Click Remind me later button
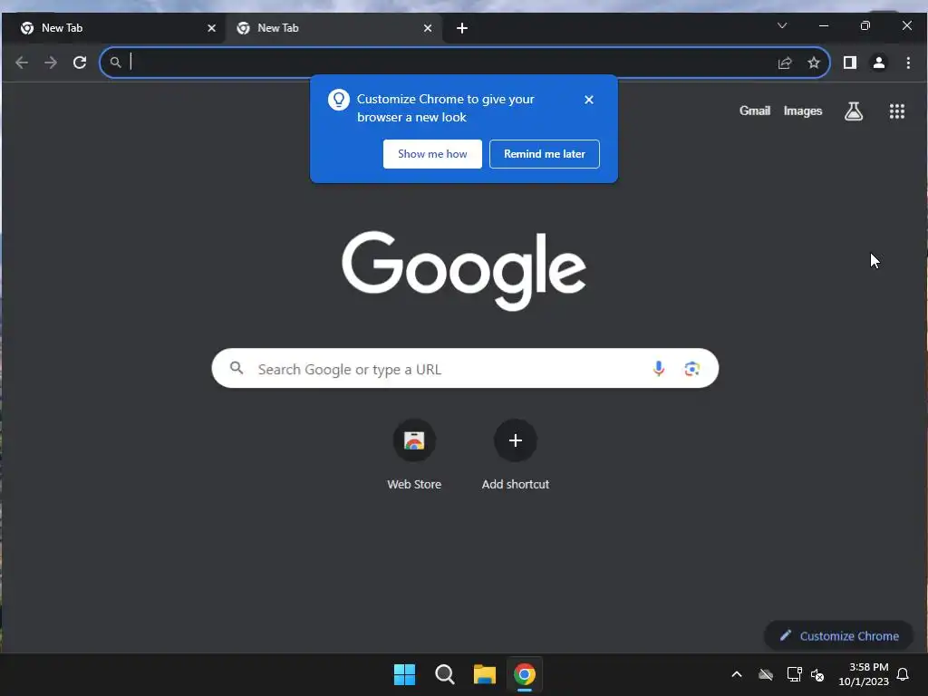Image resolution: width=928 pixels, height=696 pixels. click(545, 154)
